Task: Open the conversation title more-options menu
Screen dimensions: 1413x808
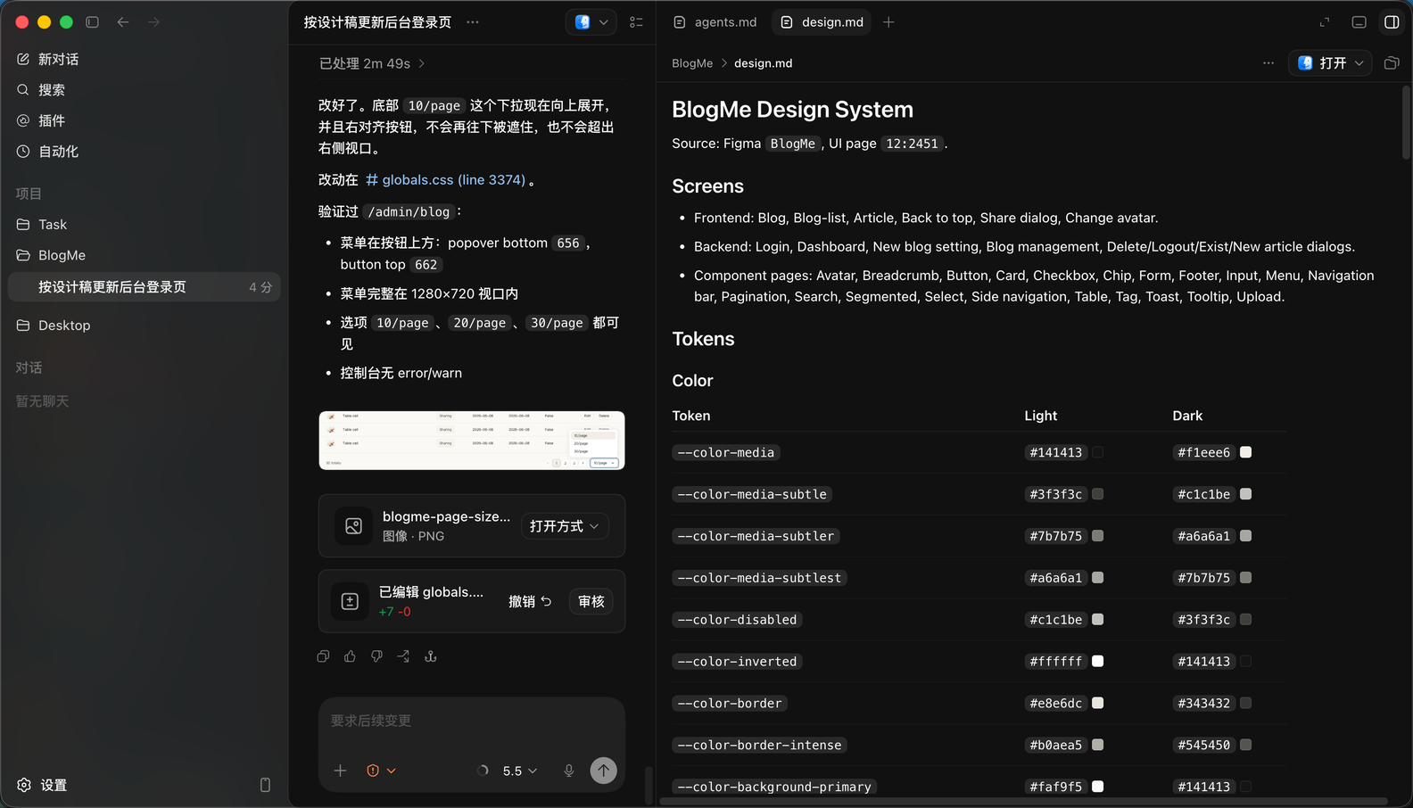Action: coord(473,22)
